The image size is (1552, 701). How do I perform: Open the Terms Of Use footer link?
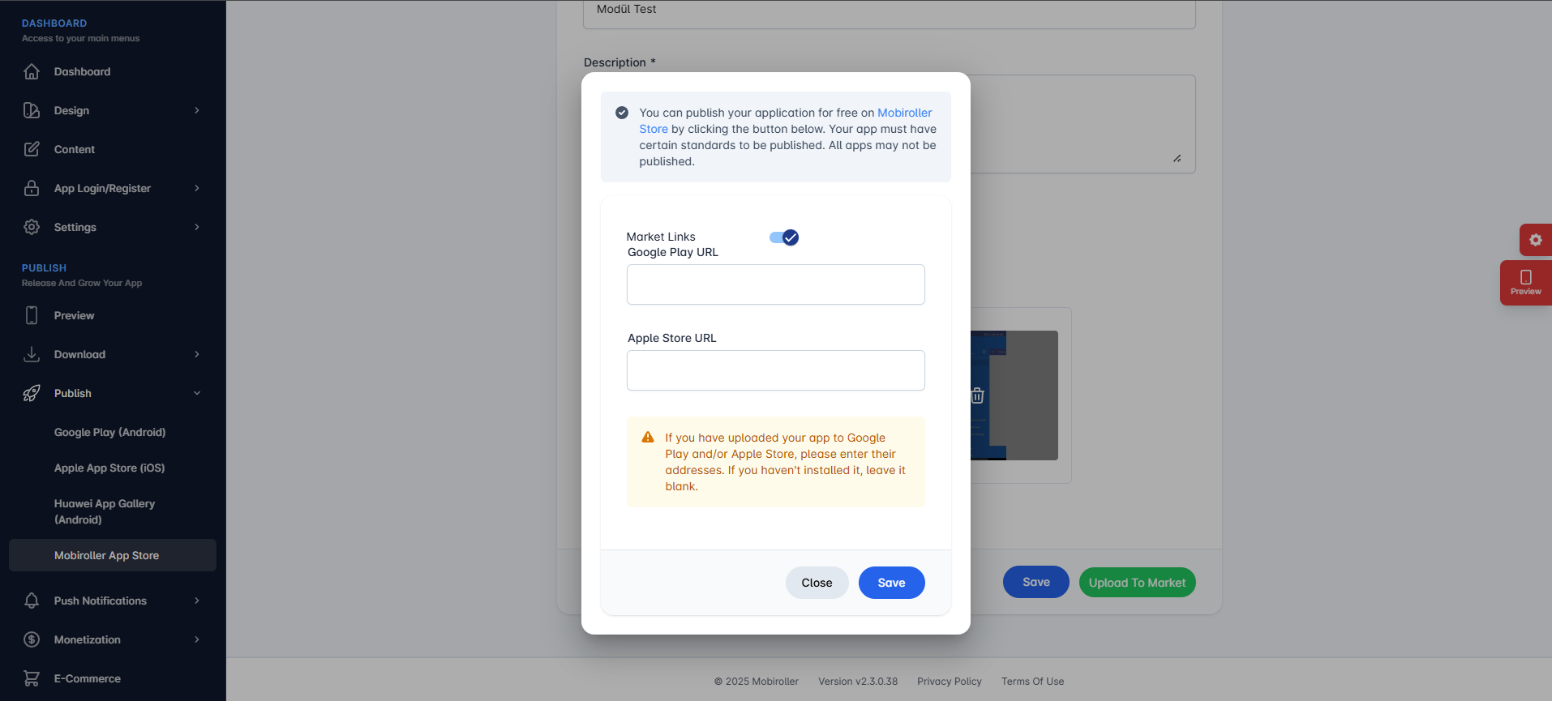point(1032,682)
